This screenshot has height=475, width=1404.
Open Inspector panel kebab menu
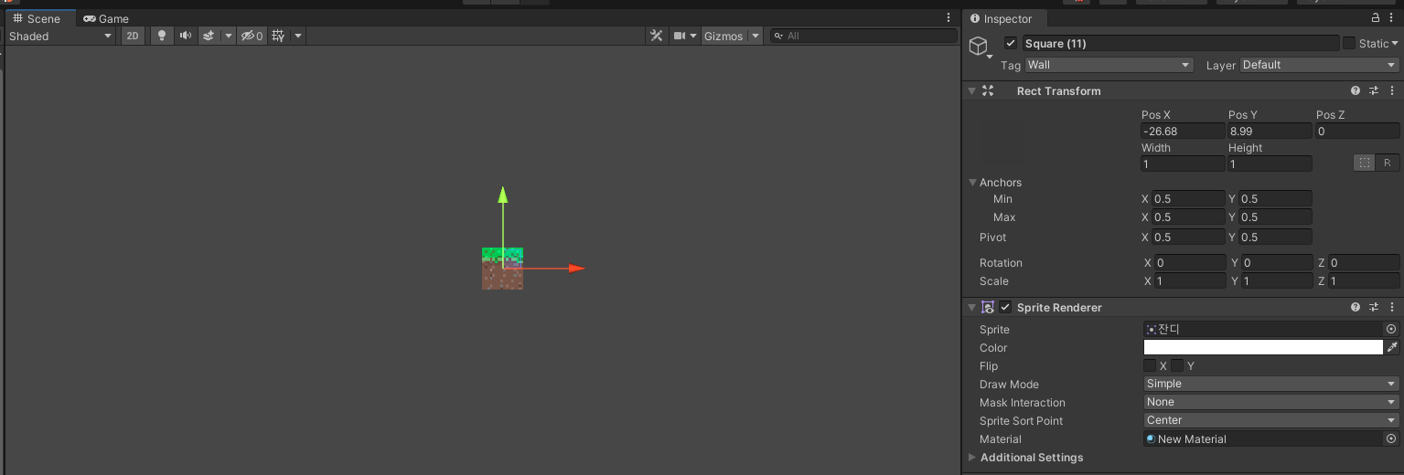click(x=1392, y=18)
